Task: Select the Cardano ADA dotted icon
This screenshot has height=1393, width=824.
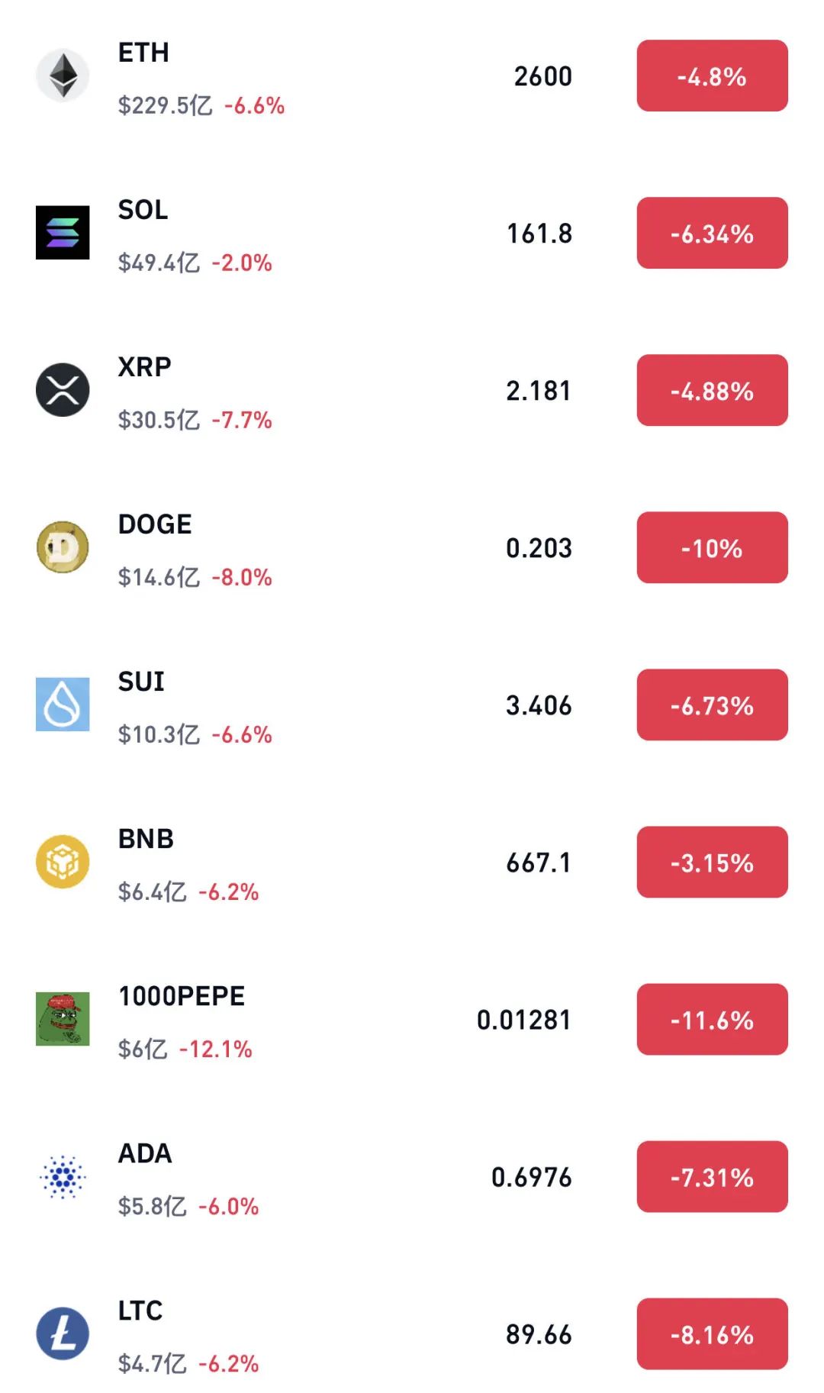Action: (x=63, y=1176)
